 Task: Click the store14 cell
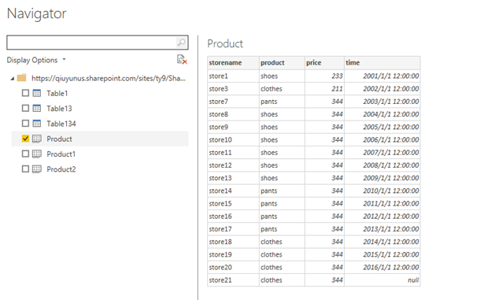click(x=234, y=191)
